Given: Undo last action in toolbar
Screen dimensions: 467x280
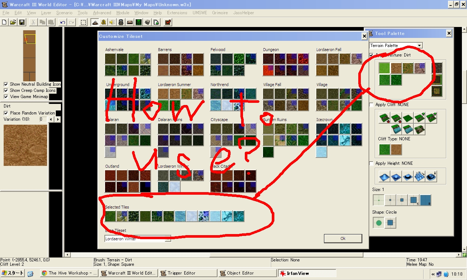Looking at the screenshot, I should [63, 22].
